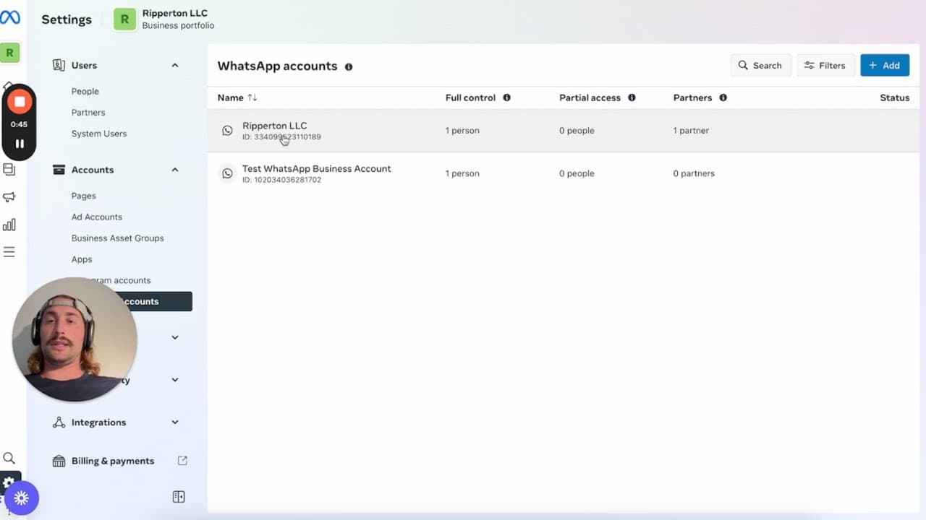Click the presenter webcam bubble

pyautogui.click(x=75, y=339)
